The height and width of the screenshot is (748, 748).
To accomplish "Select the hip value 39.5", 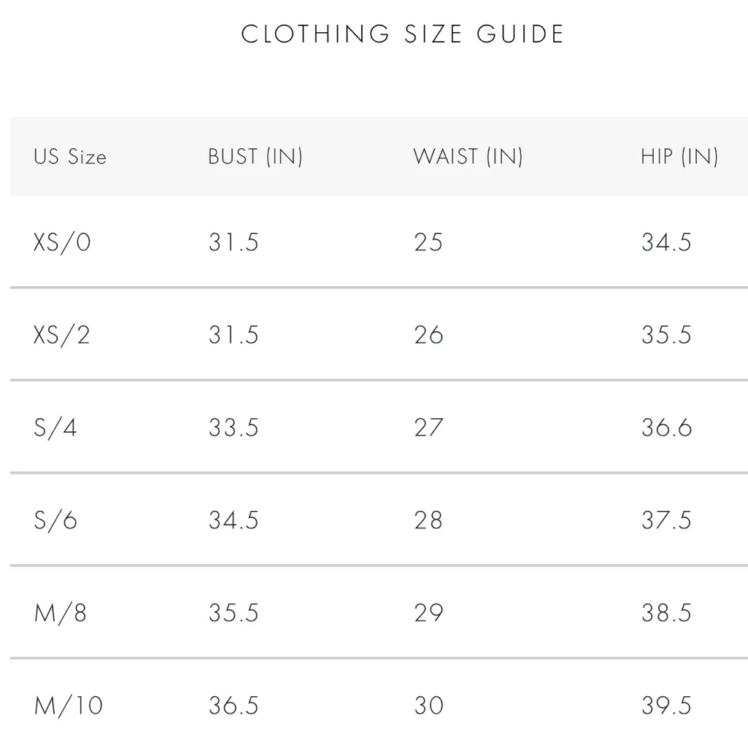I will tap(666, 706).
